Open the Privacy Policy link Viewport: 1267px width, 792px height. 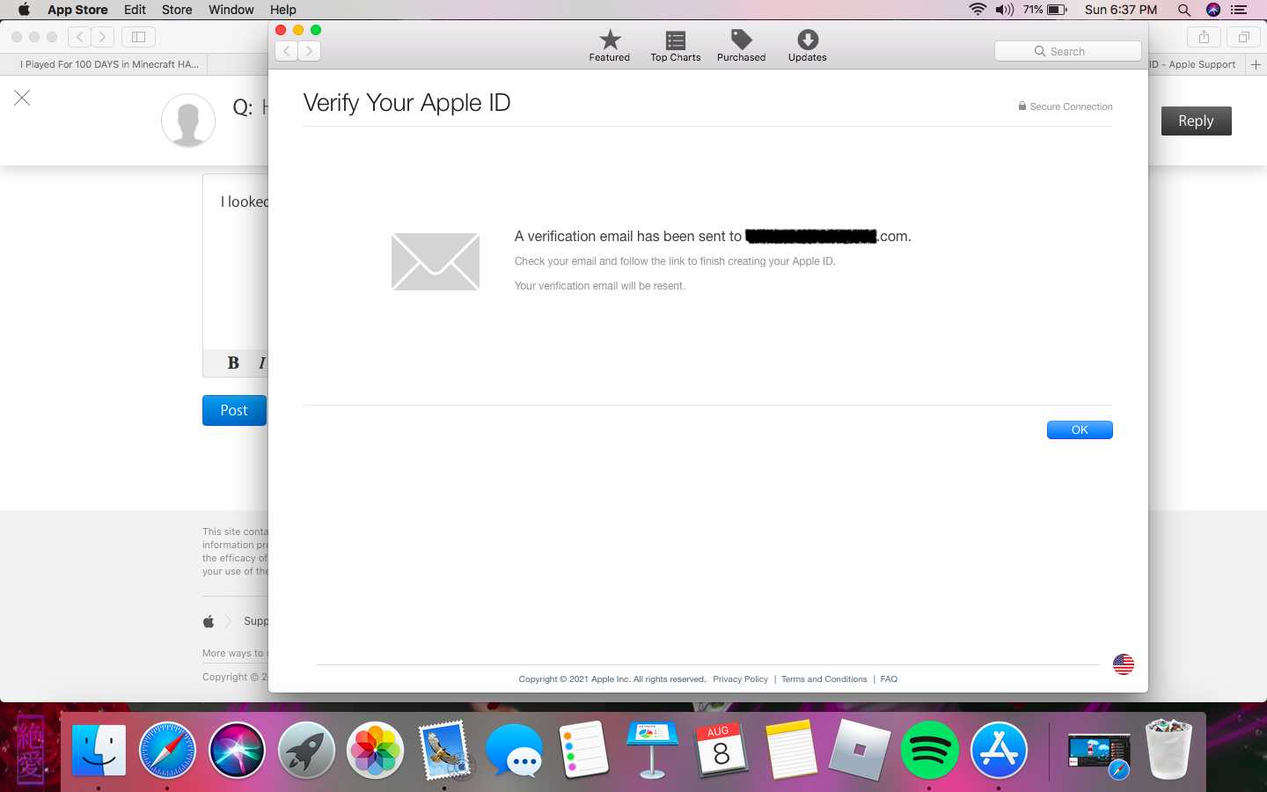click(740, 679)
